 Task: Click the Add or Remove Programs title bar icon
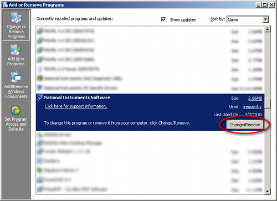[x=5, y=5]
